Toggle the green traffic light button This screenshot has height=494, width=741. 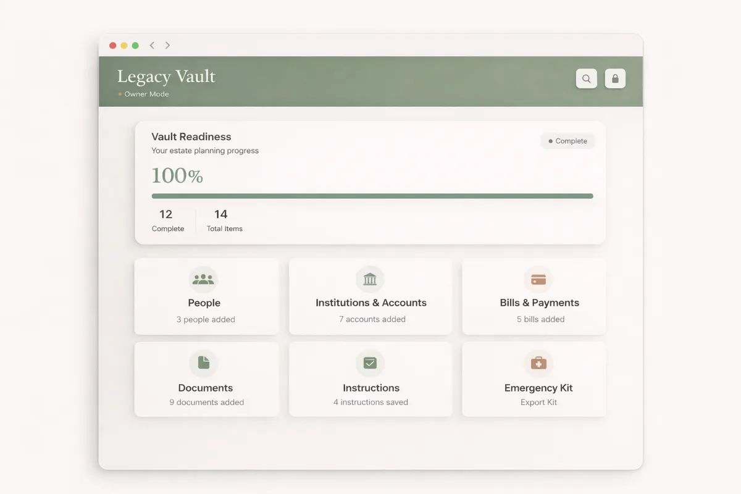[135, 45]
